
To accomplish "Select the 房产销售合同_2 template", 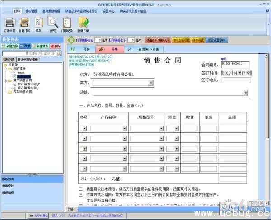I will (x=29, y=84).
